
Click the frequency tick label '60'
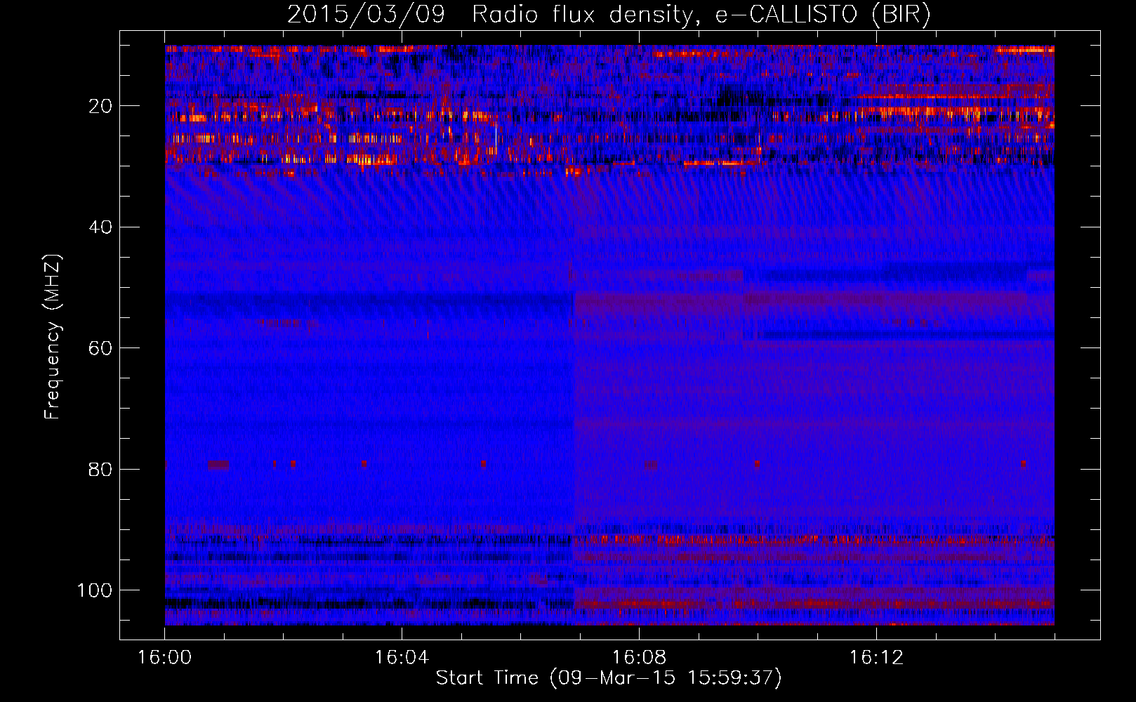(100, 348)
